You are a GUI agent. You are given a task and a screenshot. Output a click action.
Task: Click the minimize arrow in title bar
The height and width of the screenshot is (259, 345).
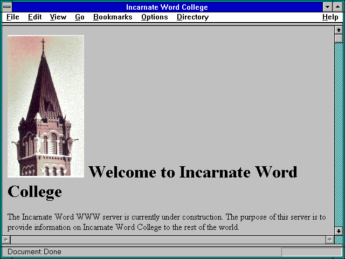(x=327, y=7)
